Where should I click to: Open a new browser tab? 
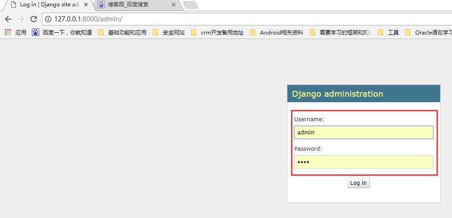tap(190, 5)
